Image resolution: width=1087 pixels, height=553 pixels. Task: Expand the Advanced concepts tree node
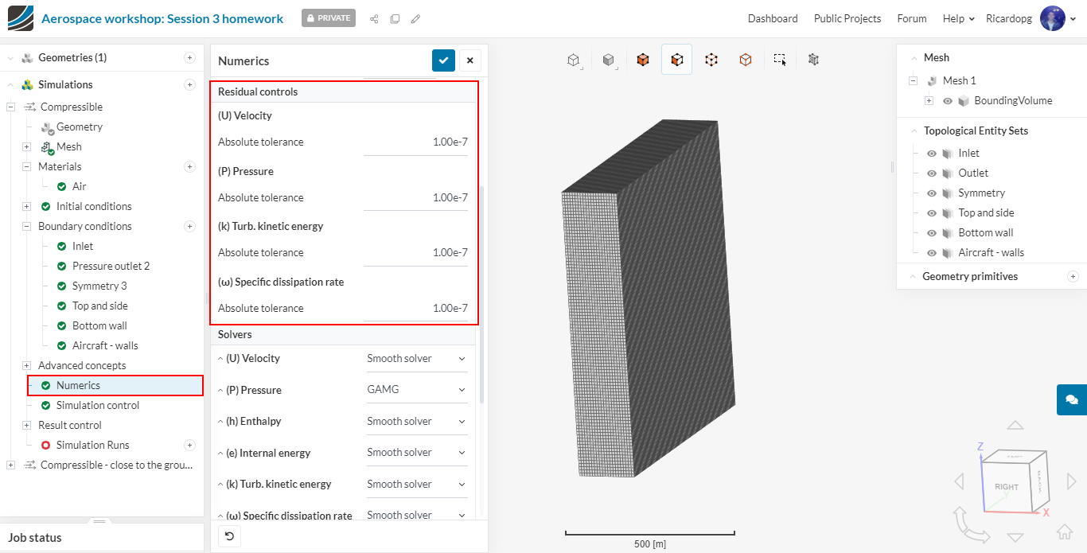(26, 365)
